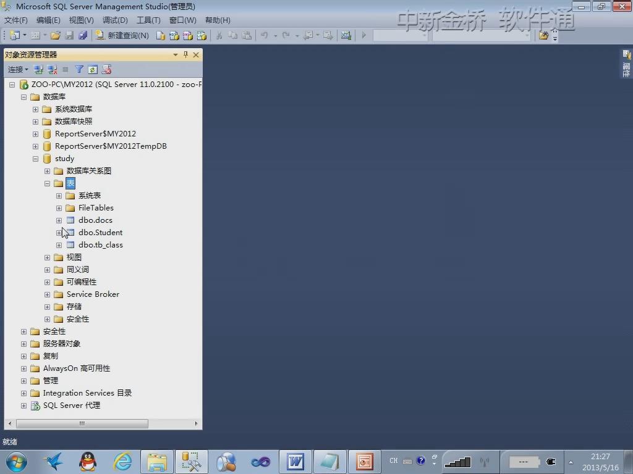Click the Undo arrow toolbar icon
633x474 pixels.
(x=265, y=35)
